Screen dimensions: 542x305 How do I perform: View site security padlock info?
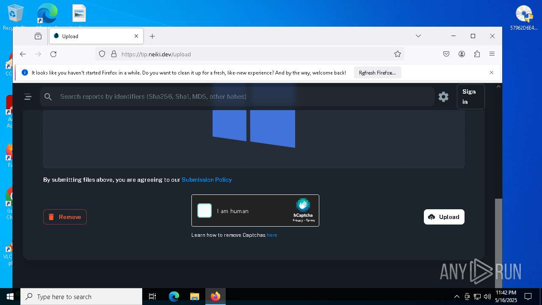[113, 54]
